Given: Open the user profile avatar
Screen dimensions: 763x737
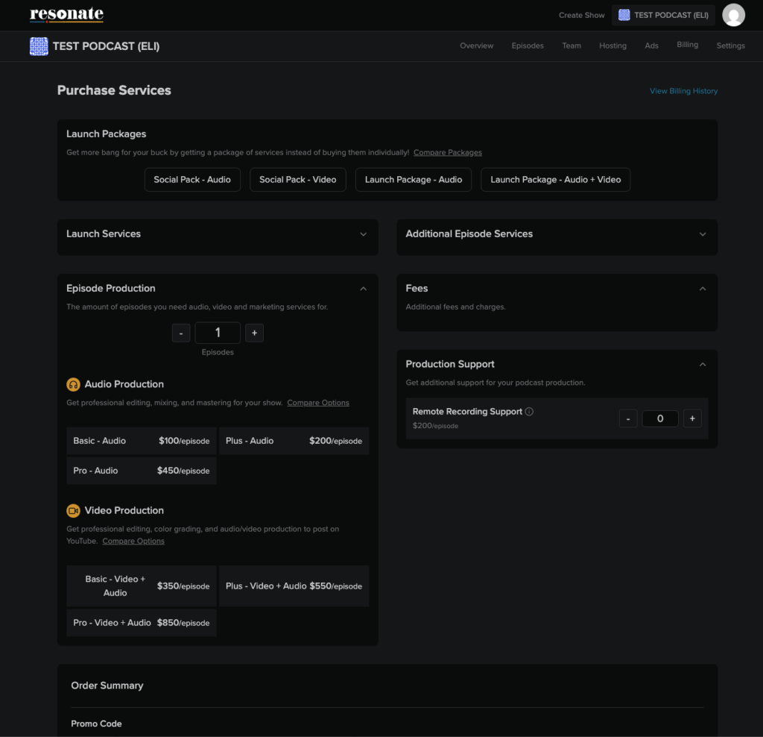Looking at the screenshot, I should tap(733, 15).
